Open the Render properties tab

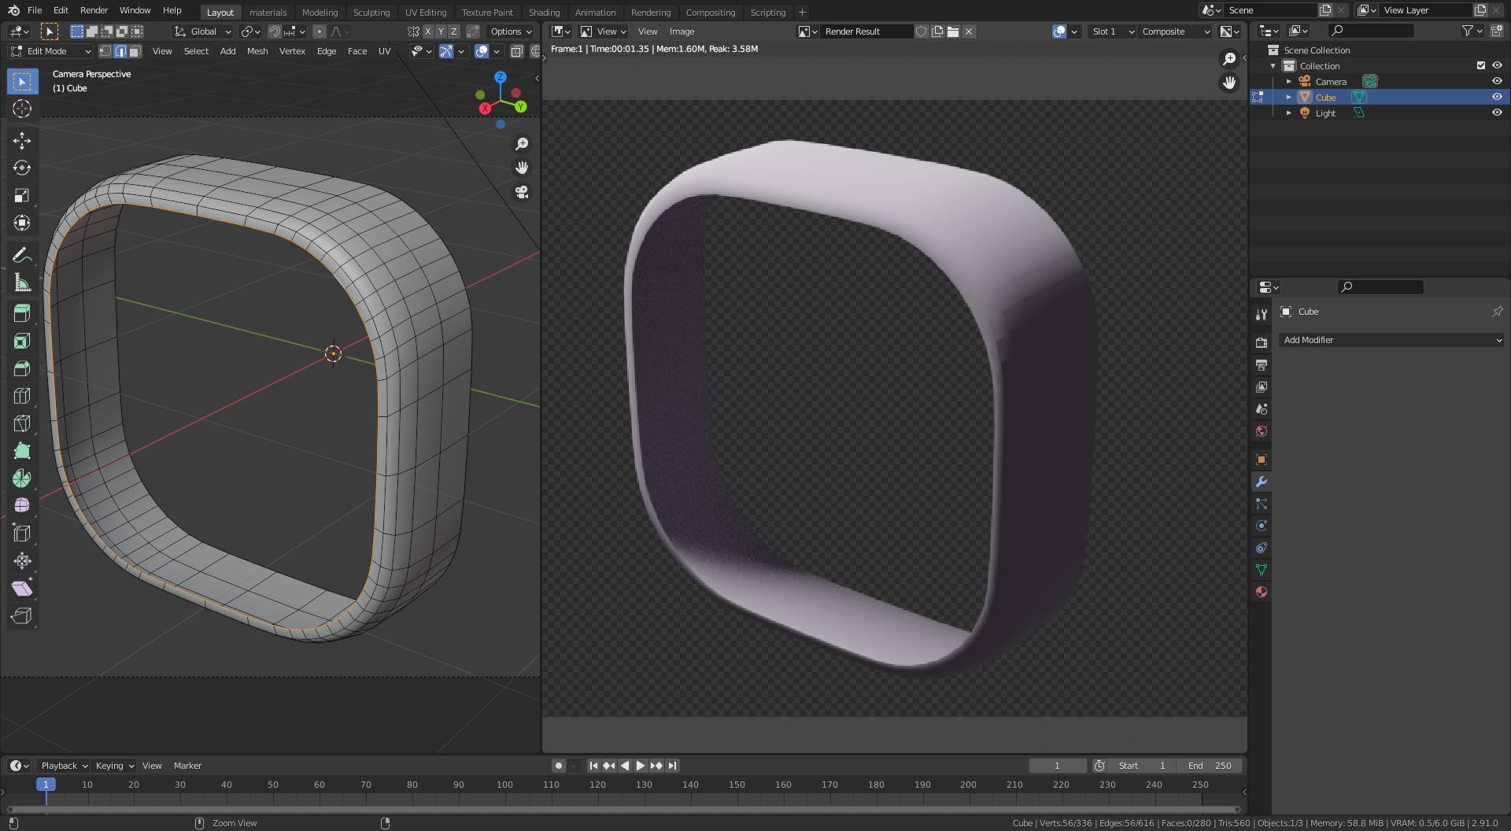click(1262, 342)
